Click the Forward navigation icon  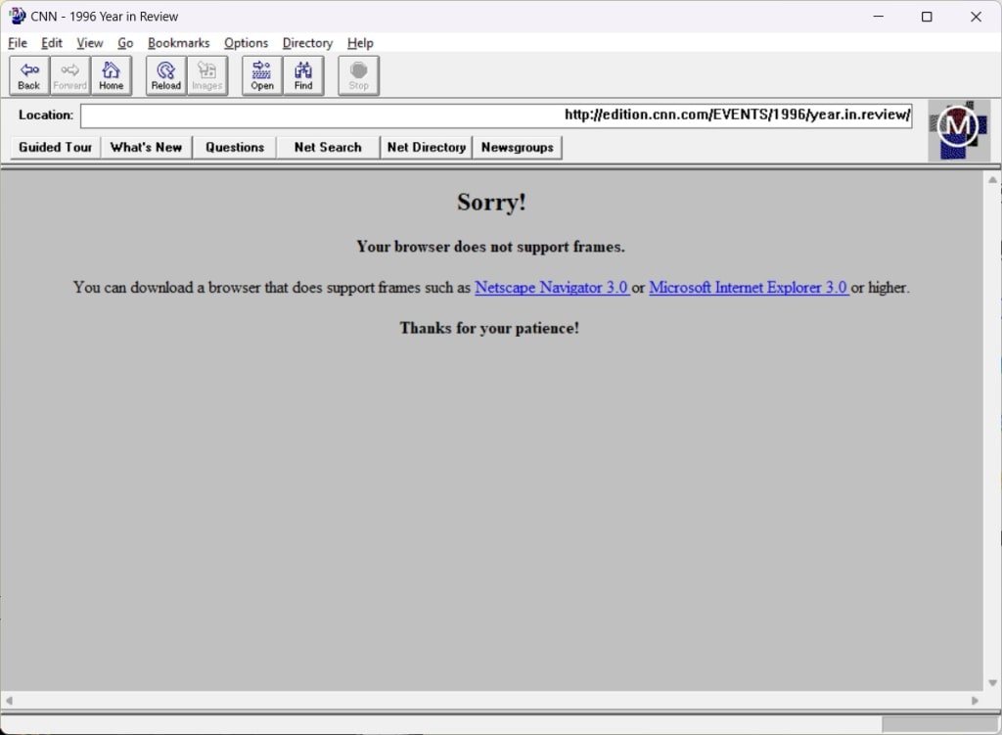coord(69,74)
